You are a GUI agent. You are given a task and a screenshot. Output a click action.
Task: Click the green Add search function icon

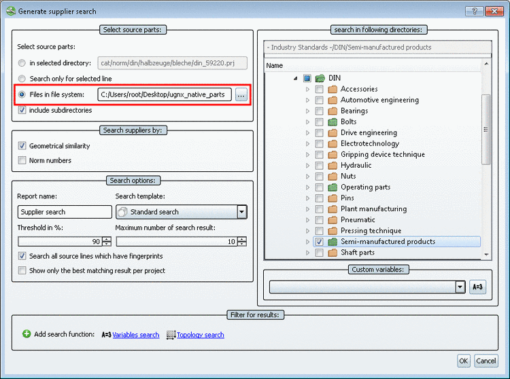pyautogui.click(x=27, y=334)
